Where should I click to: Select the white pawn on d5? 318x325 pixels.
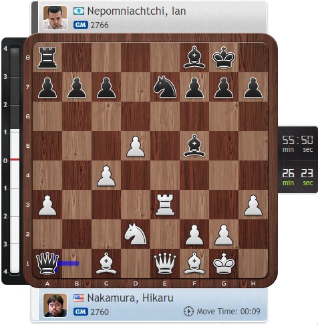pos(136,146)
